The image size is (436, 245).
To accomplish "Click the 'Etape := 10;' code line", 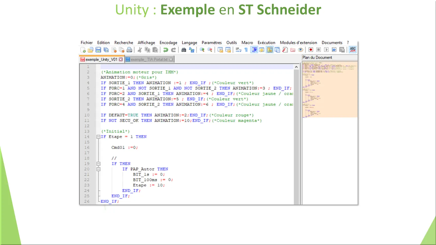I will click(x=149, y=185).
